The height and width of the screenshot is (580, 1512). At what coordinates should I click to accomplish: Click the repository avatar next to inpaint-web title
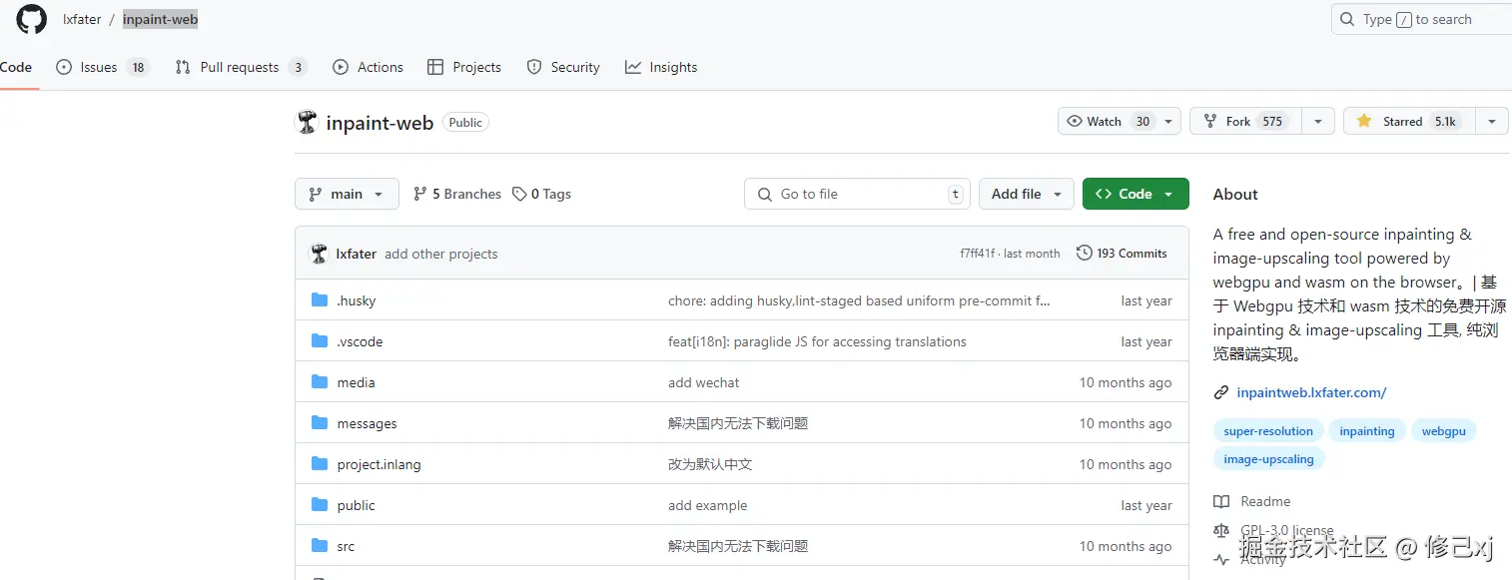[x=308, y=122]
